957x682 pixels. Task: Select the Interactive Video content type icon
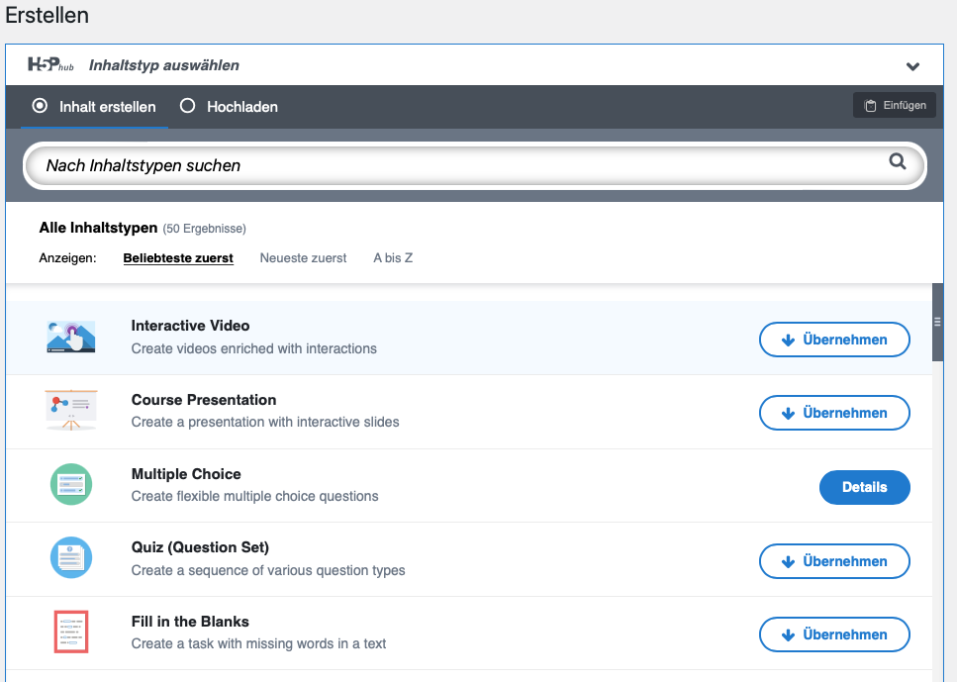70,338
